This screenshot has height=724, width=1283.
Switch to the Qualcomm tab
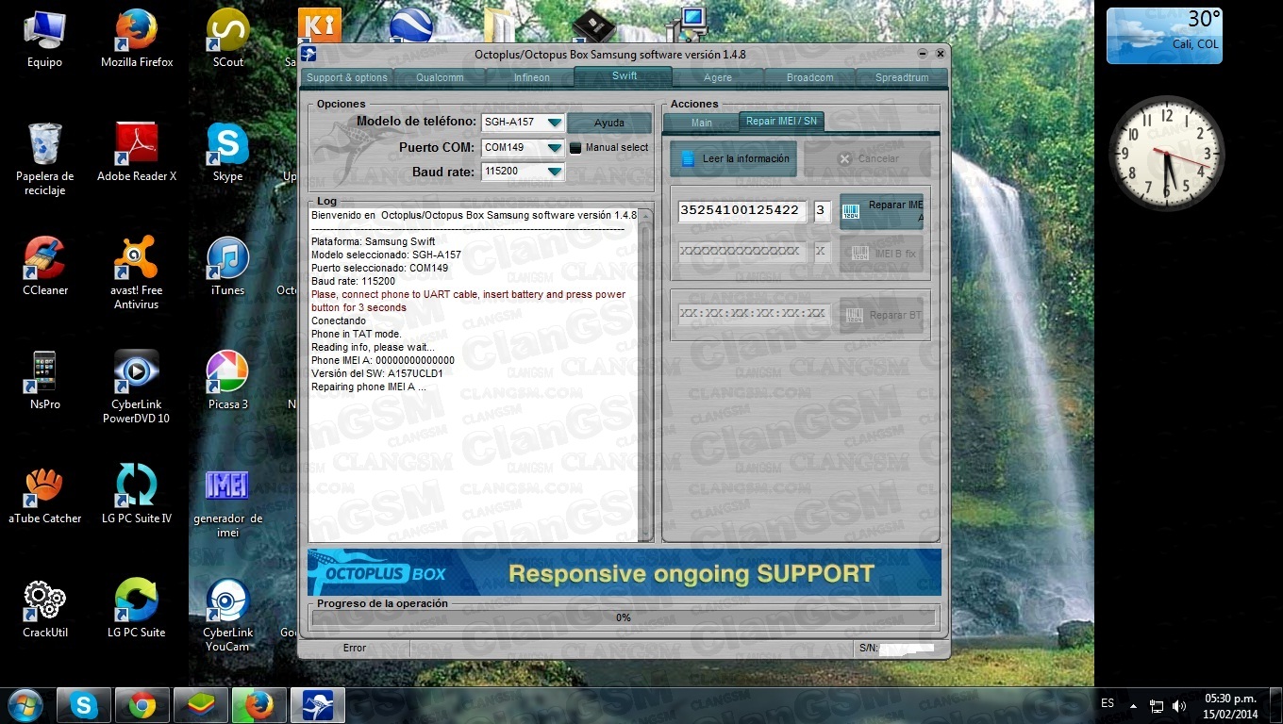coord(440,77)
